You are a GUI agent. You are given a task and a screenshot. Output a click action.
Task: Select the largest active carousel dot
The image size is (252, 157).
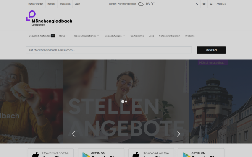click(x=123, y=101)
